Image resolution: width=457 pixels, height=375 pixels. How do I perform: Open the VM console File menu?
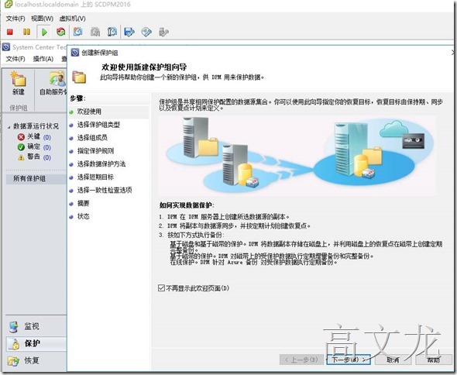click(x=15, y=19)
